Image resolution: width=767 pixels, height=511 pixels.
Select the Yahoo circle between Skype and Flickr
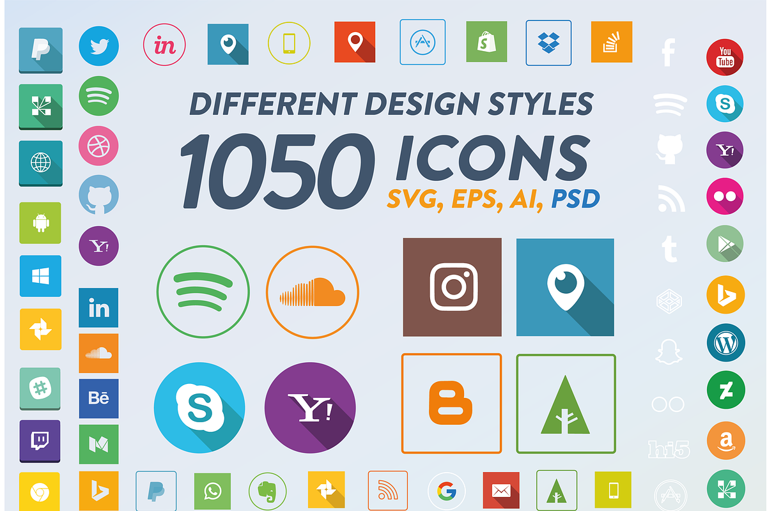click(x=725, y=151)
